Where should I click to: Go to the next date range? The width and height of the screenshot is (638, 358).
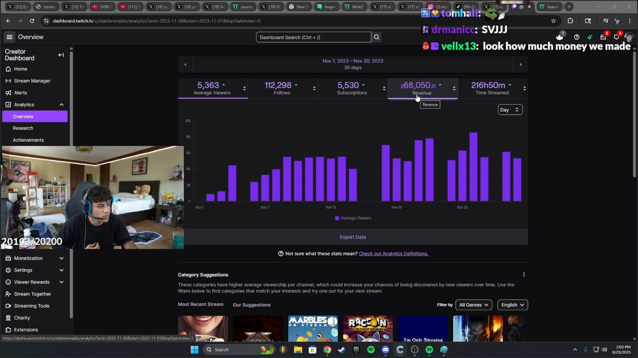[x=521, y=64]
